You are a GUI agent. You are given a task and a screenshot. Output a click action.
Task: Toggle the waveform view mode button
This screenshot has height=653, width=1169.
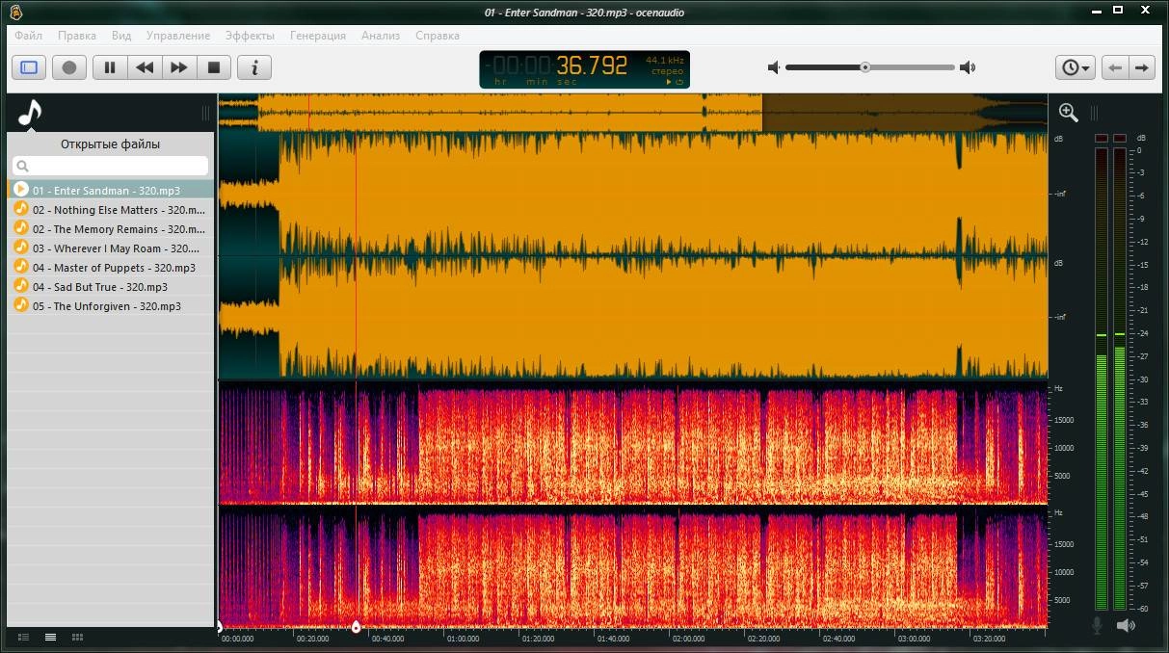(29, 67)
